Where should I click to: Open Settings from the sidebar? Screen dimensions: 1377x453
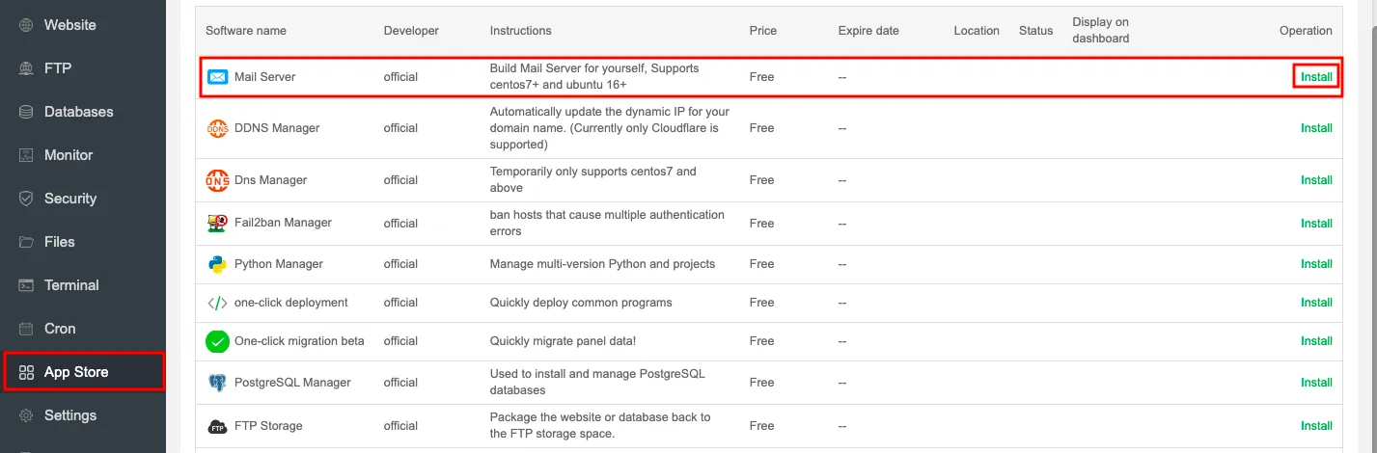[x=70, y=415]
